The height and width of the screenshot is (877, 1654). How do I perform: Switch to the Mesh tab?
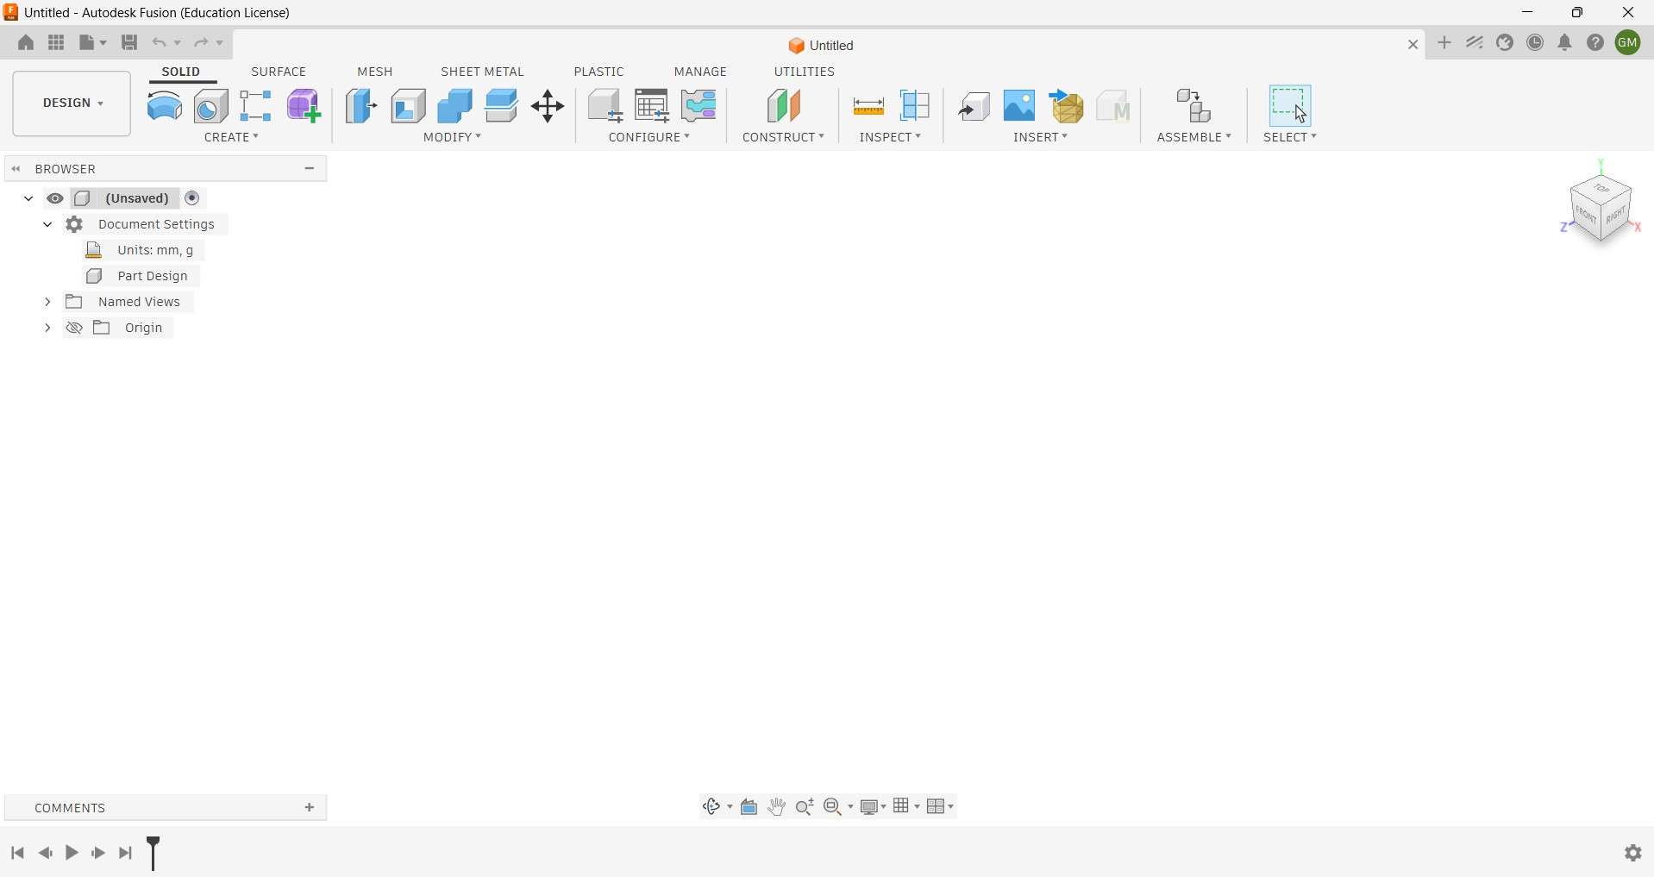[375, 72]
